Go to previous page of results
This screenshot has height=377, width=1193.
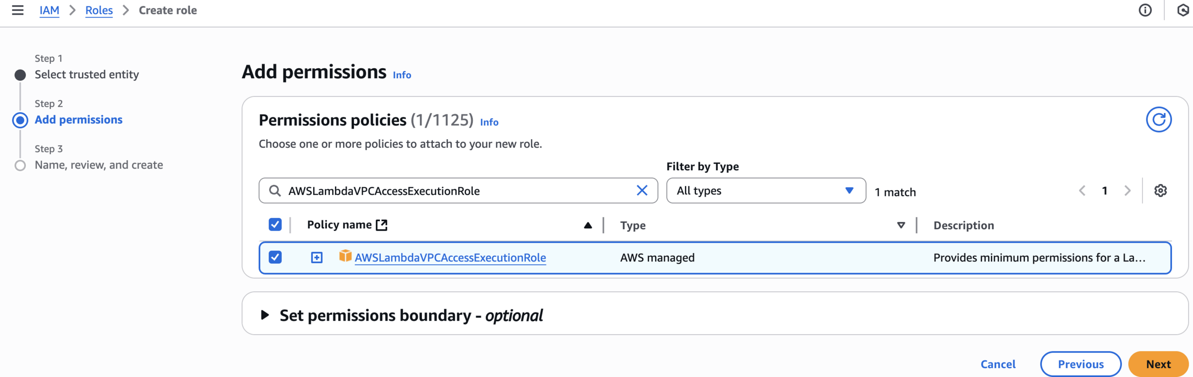point(1082,191)
